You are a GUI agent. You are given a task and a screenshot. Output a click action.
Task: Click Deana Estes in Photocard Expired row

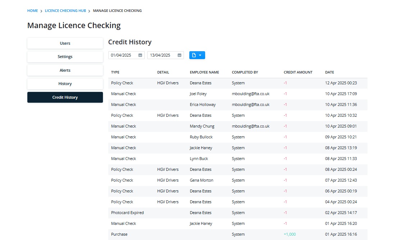tap(201, 213)
